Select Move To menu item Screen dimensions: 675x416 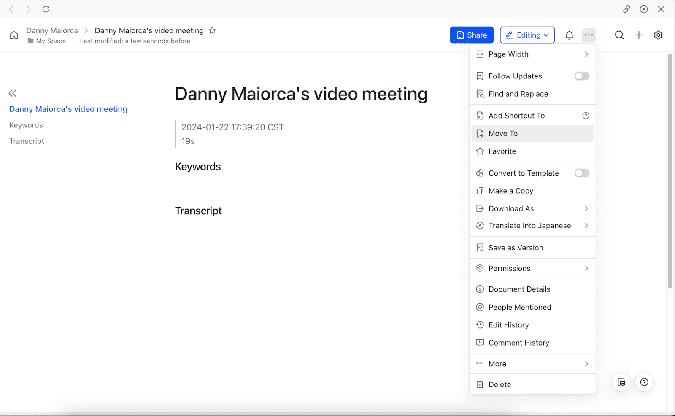(532, 133)
